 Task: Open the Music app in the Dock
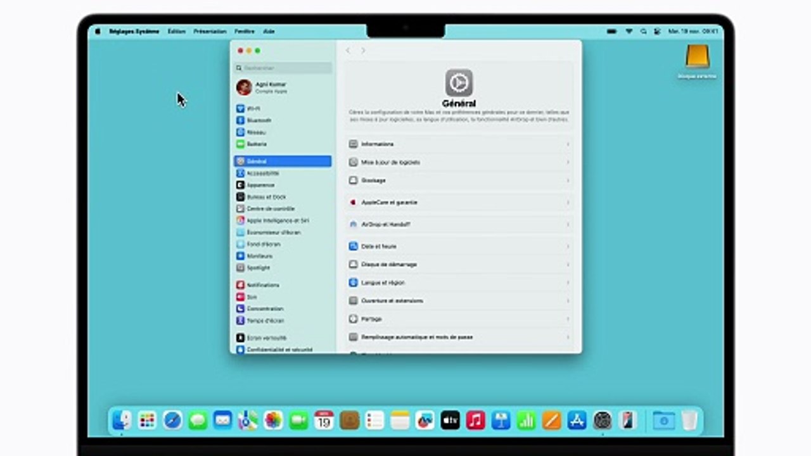475,420
